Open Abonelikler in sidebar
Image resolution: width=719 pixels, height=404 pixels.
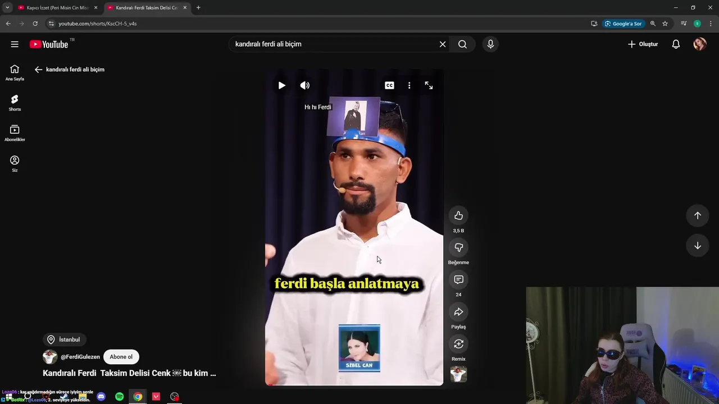click(x=15, y=134)
